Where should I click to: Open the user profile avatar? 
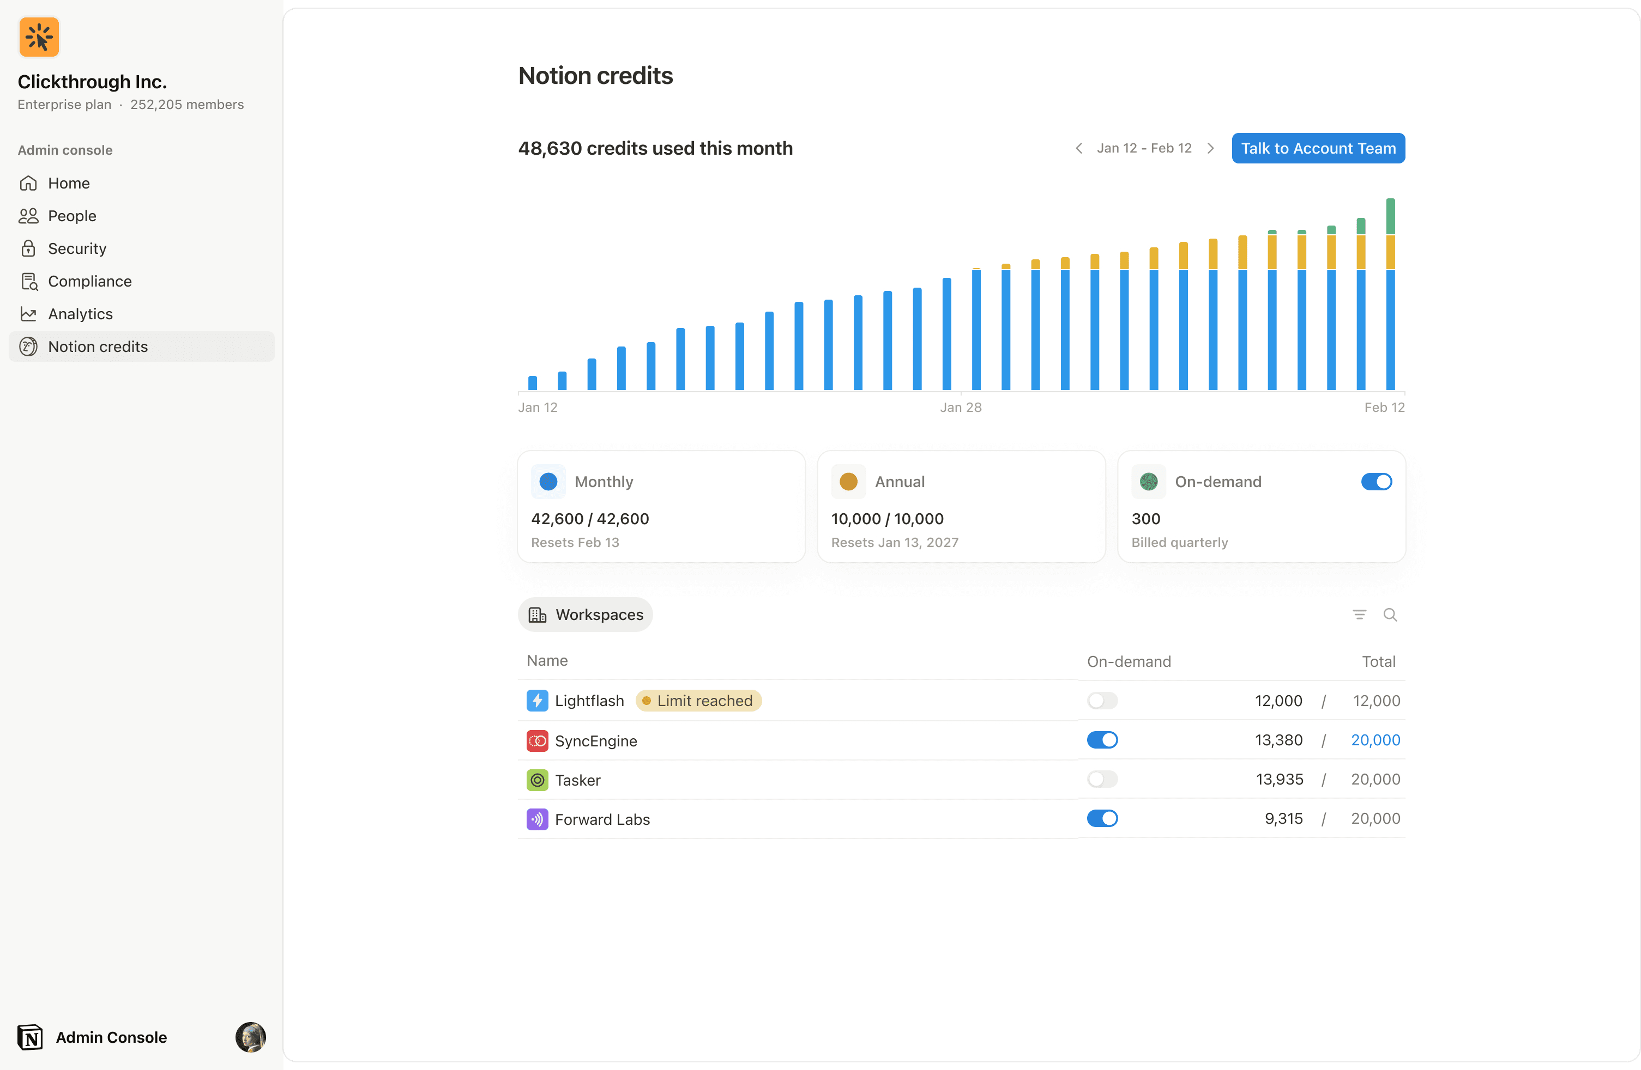pos(250,1037)
